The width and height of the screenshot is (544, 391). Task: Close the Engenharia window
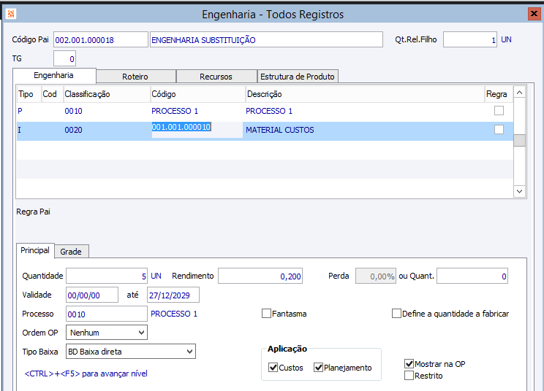533,13
